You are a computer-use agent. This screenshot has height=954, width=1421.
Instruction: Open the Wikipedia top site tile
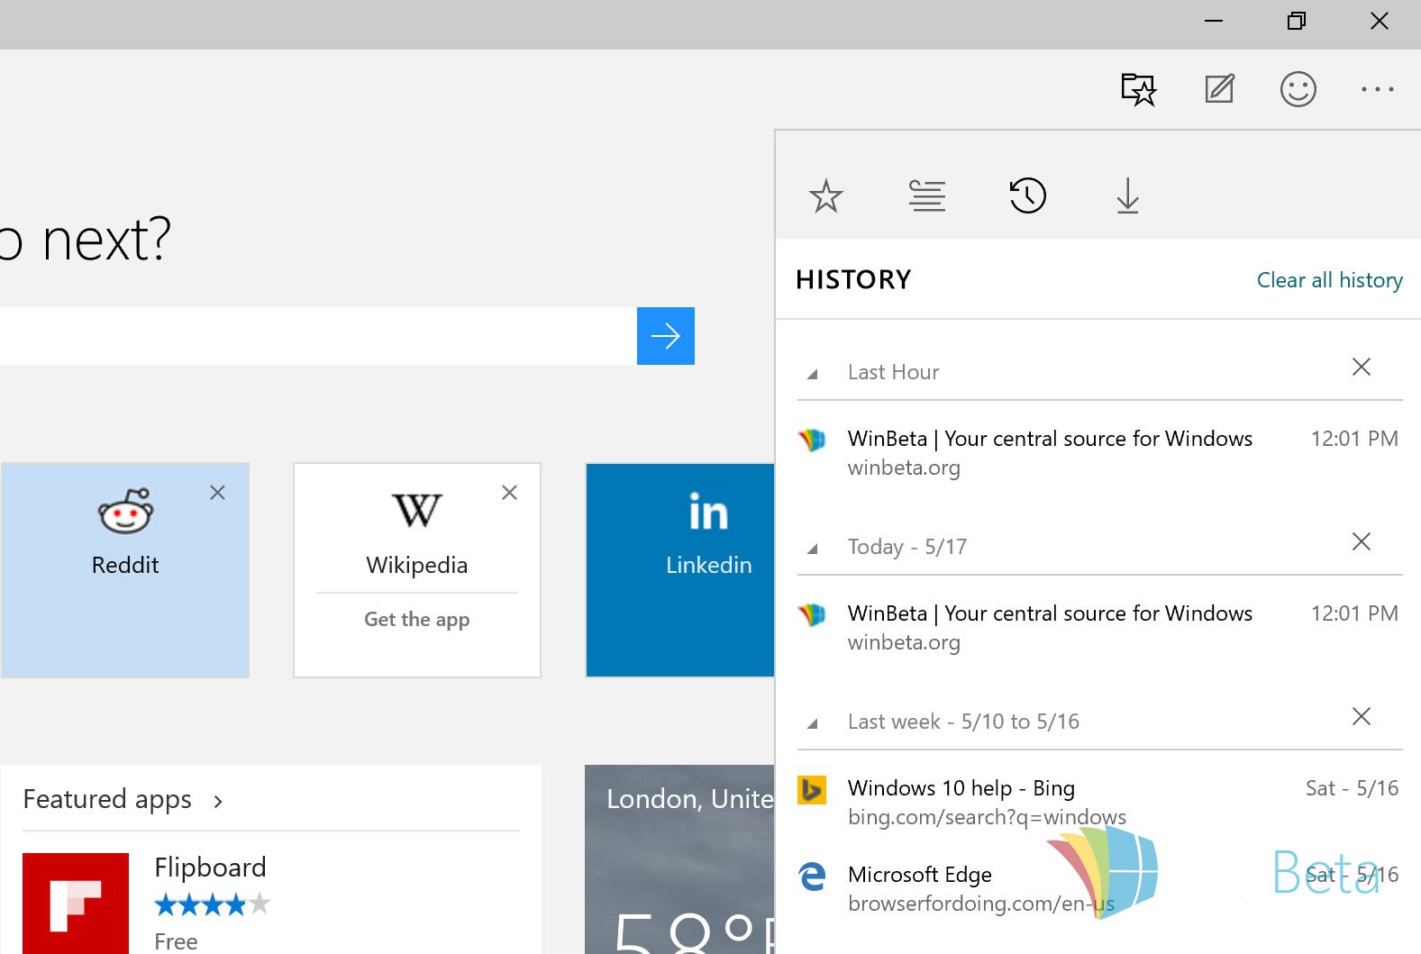[417, 570]
